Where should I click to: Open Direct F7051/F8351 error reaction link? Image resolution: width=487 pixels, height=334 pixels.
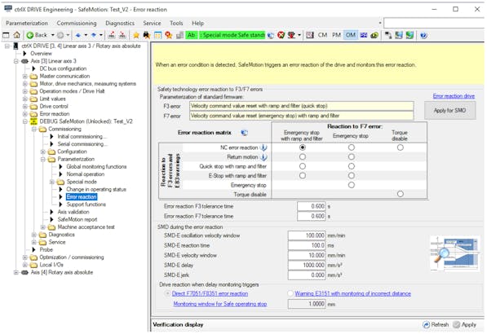coord(210,293)
